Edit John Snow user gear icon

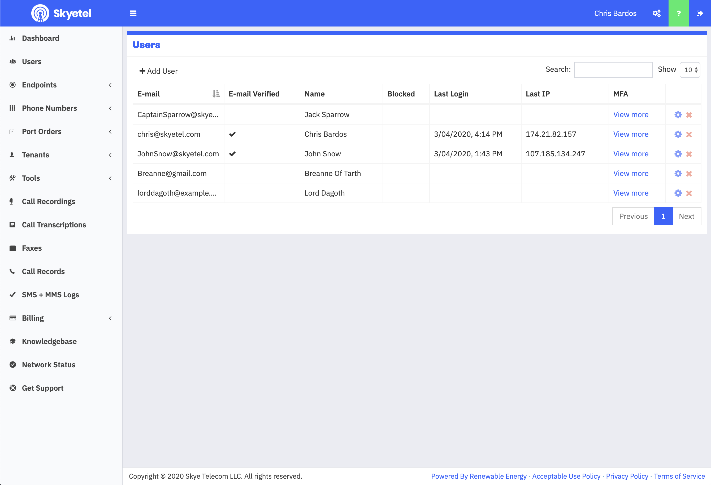[x=678, y=154]
